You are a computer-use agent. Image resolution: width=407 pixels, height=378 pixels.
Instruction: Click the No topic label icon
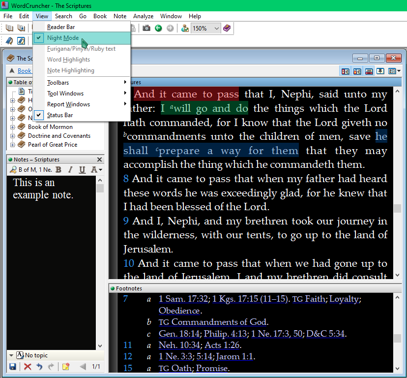click(20, 355)
